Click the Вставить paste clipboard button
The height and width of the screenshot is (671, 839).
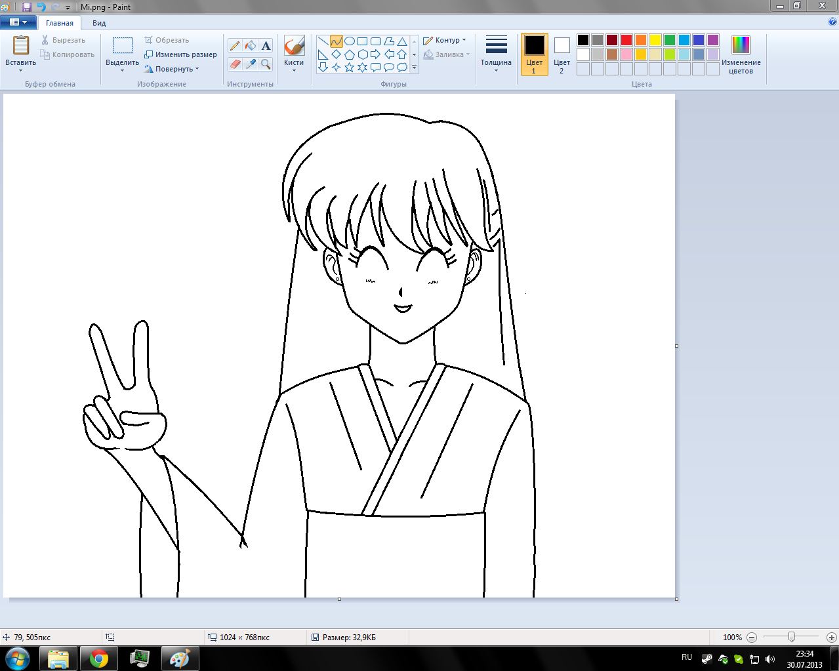(21, 46)
